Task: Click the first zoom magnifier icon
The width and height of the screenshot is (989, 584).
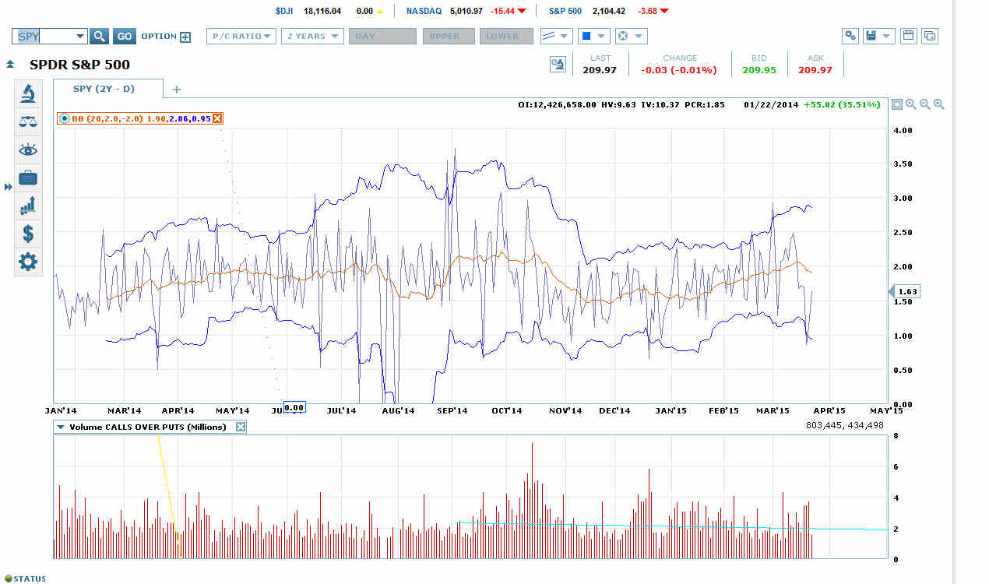Action: coord(911,104)
